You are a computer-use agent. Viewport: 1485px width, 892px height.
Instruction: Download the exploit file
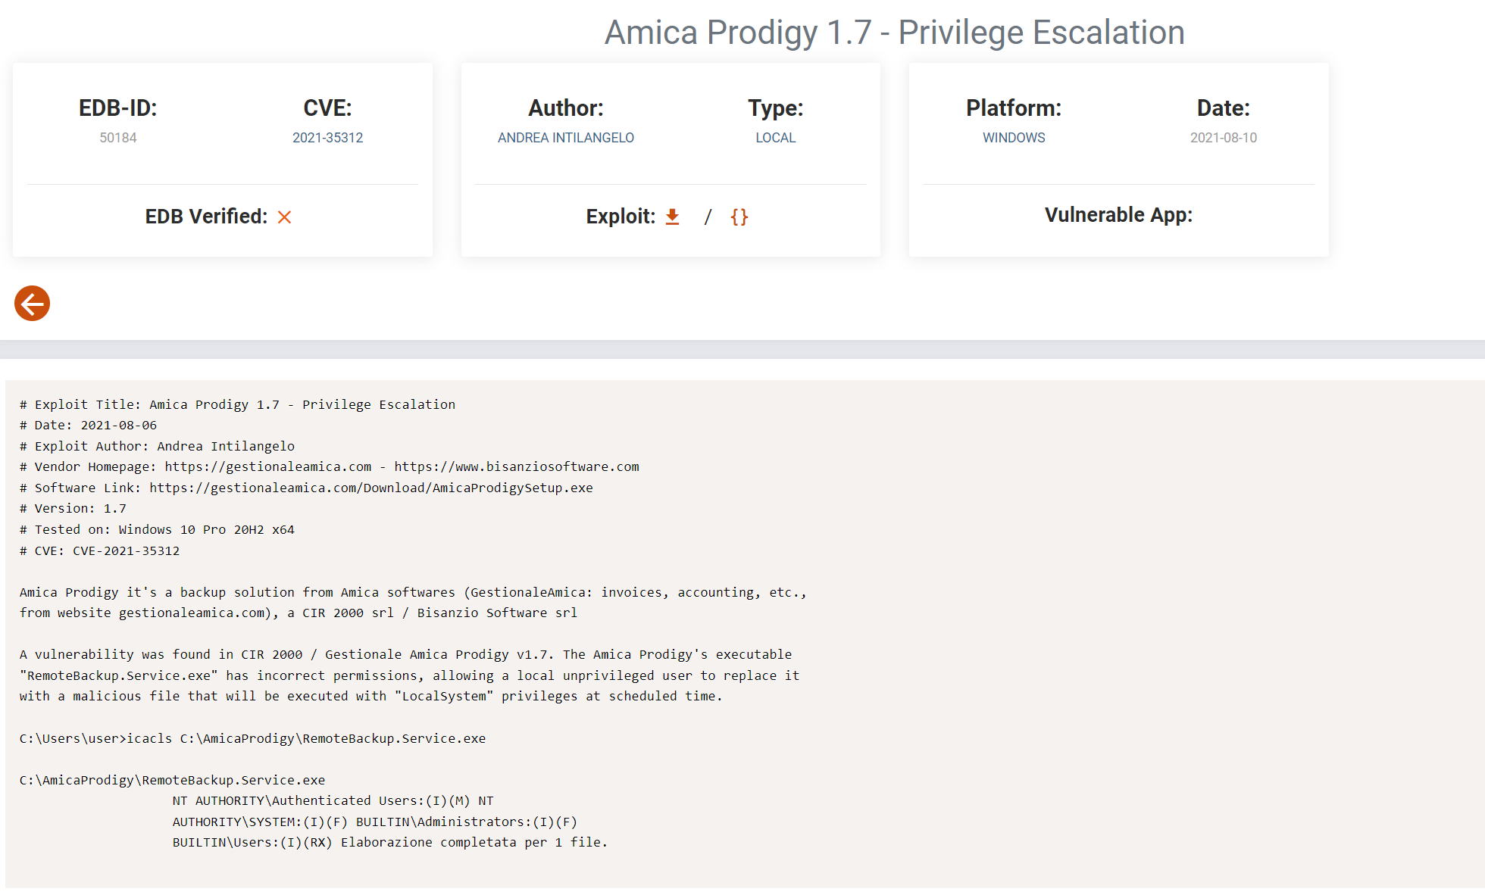click(672, 217)
